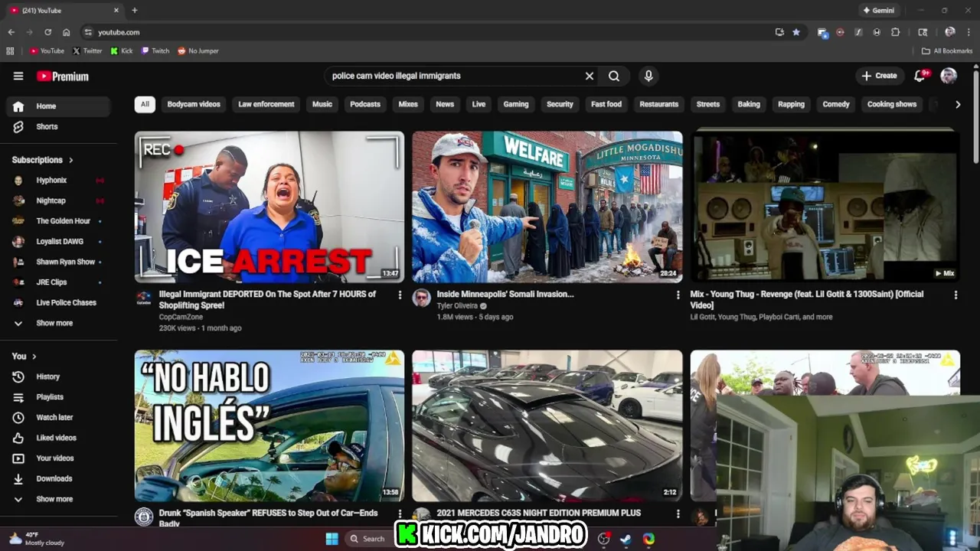Viewport: 980px width, 551px height.
Task: Open the Chrome apps grid icon
Action: click(x=10, y=51)
